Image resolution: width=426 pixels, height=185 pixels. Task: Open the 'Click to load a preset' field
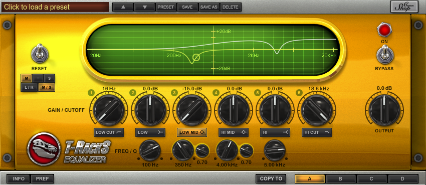pyautogui.click(x=56, y=7)
